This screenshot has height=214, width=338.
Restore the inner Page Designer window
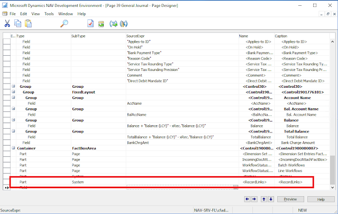tap(328, 14)
